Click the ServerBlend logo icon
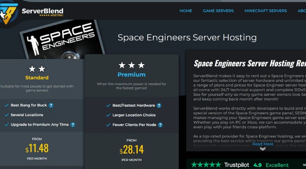This screenshot has height=169, width=306. click(8, 13)
